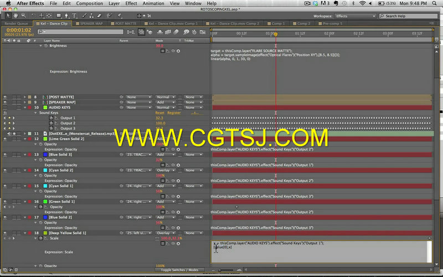This screenshot has width=443, height=277.
Task: Collapse the Sound Keys effect group
Action: click(35, 113)
